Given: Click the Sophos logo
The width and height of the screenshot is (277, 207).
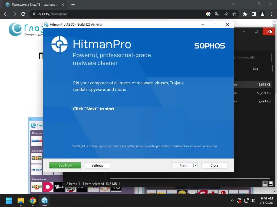Looking at the screenshot, I should click(x=210, y=46).
